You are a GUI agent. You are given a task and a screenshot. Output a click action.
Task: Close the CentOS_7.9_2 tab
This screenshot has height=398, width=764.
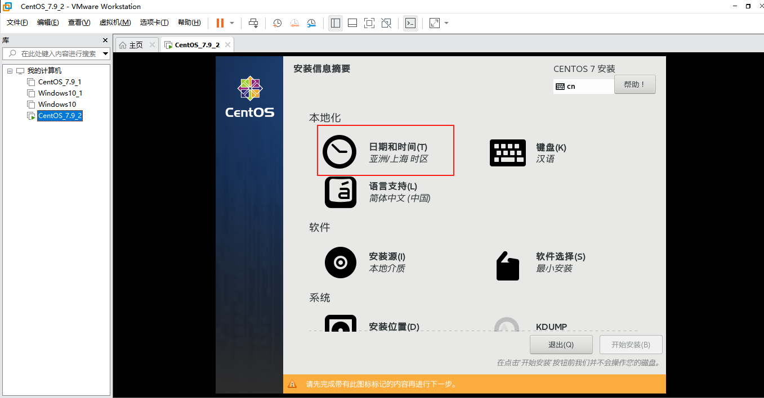[227, 45]
